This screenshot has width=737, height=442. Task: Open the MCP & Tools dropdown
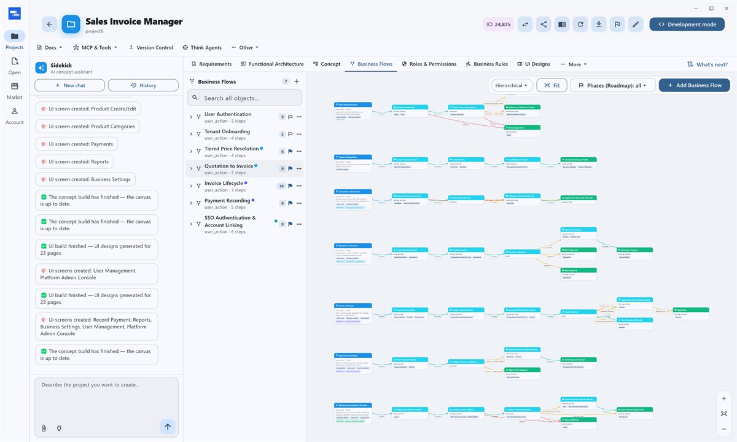pos(95,47)
